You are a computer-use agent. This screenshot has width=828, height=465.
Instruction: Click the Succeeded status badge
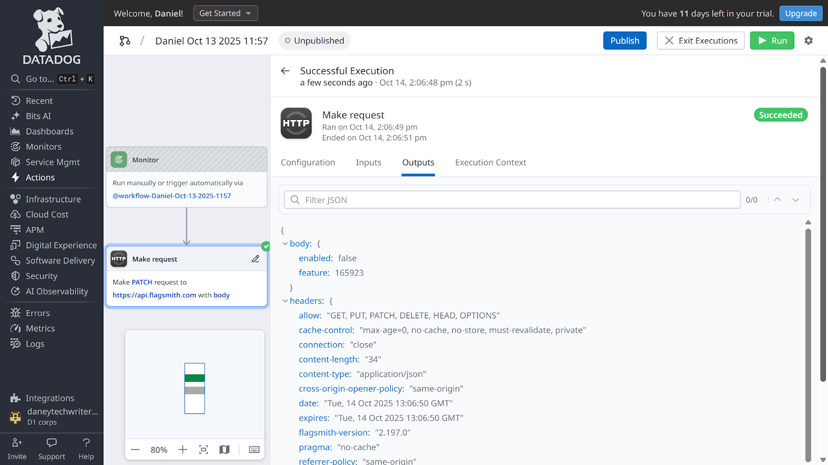pyautogui.click(x=780, y=115)
